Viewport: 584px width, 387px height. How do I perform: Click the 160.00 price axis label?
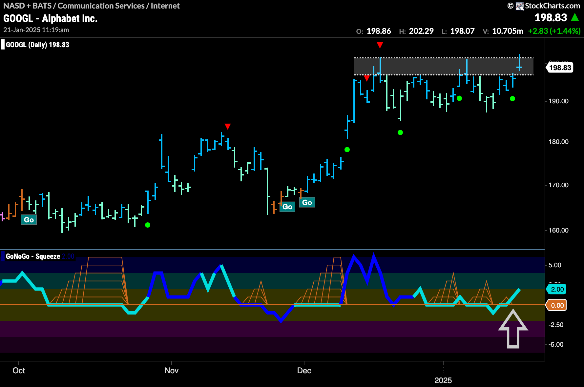(558, 230)
